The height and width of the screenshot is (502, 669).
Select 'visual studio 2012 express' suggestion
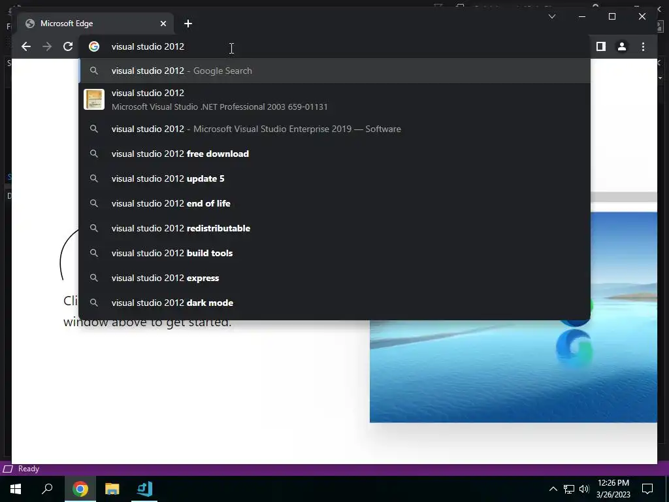pos(335,278)
